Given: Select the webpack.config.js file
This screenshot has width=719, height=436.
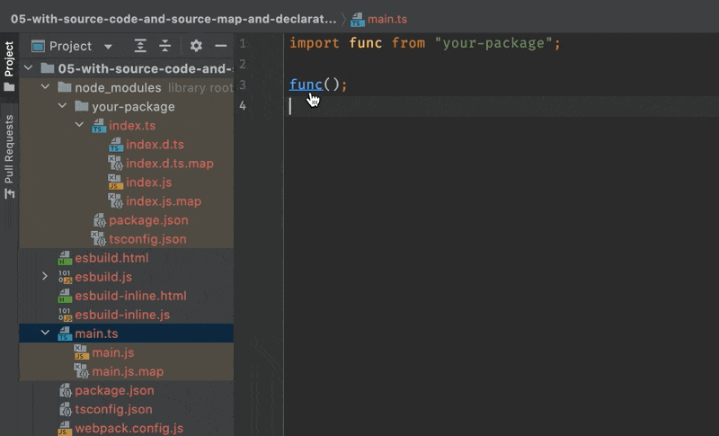Looking at the screenshot, I should pos(129,429).
